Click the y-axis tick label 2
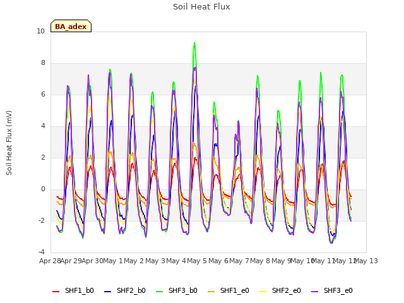Screen dimensions: 404x303 coord(43,158)
